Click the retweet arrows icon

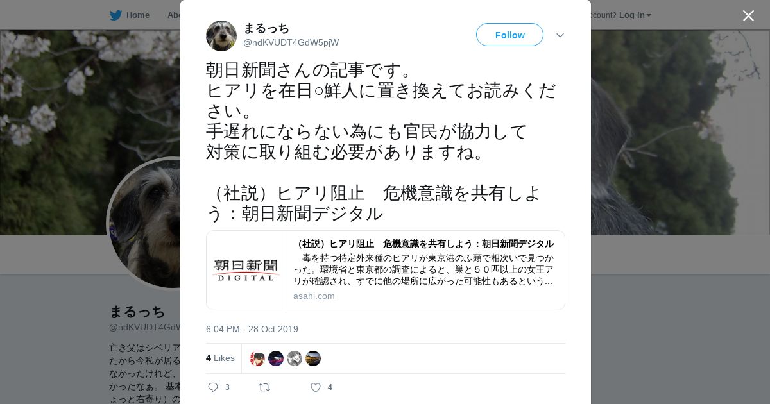(264, 387)
